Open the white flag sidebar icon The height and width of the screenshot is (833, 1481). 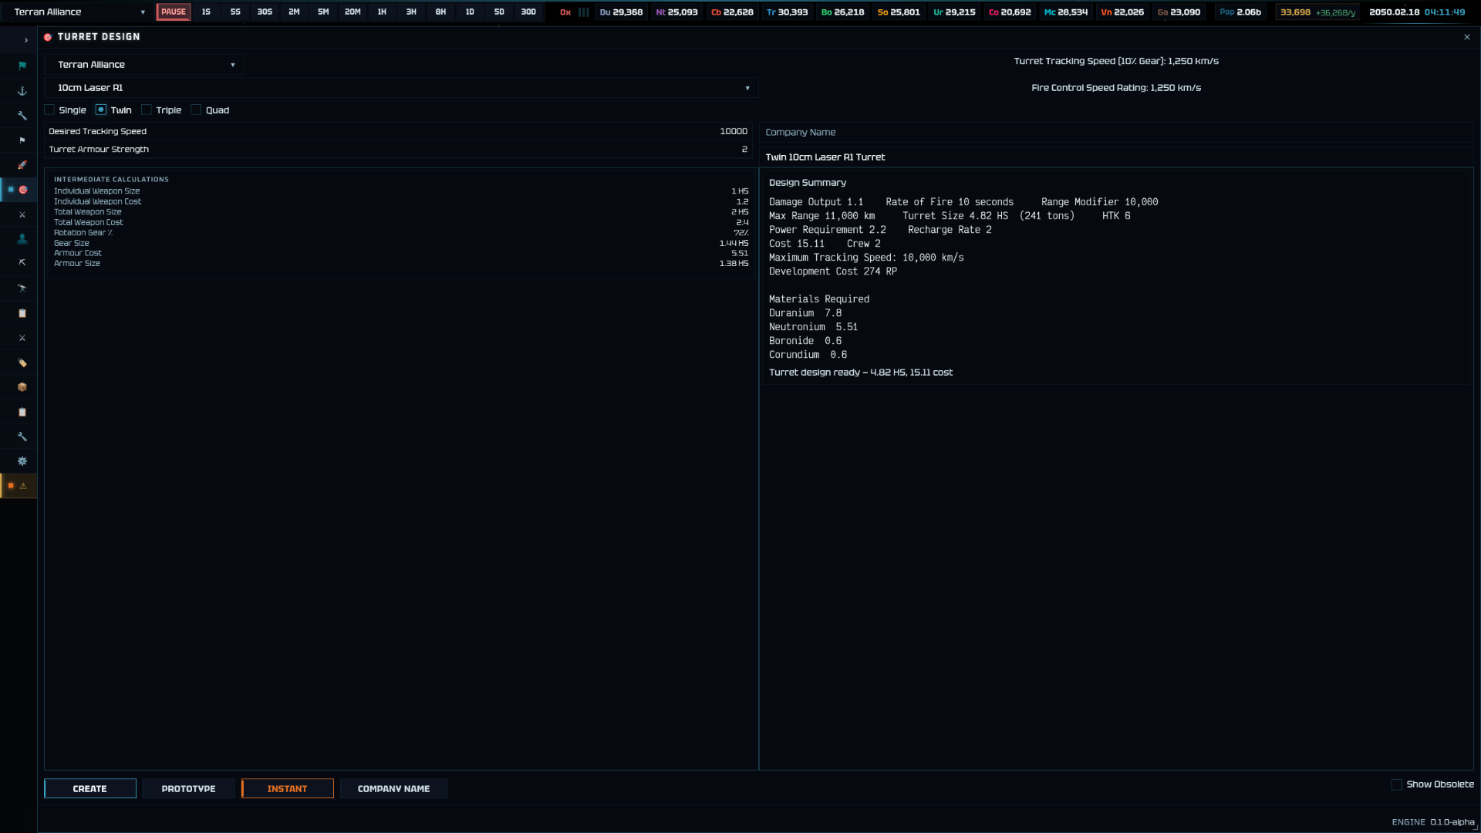22,140
